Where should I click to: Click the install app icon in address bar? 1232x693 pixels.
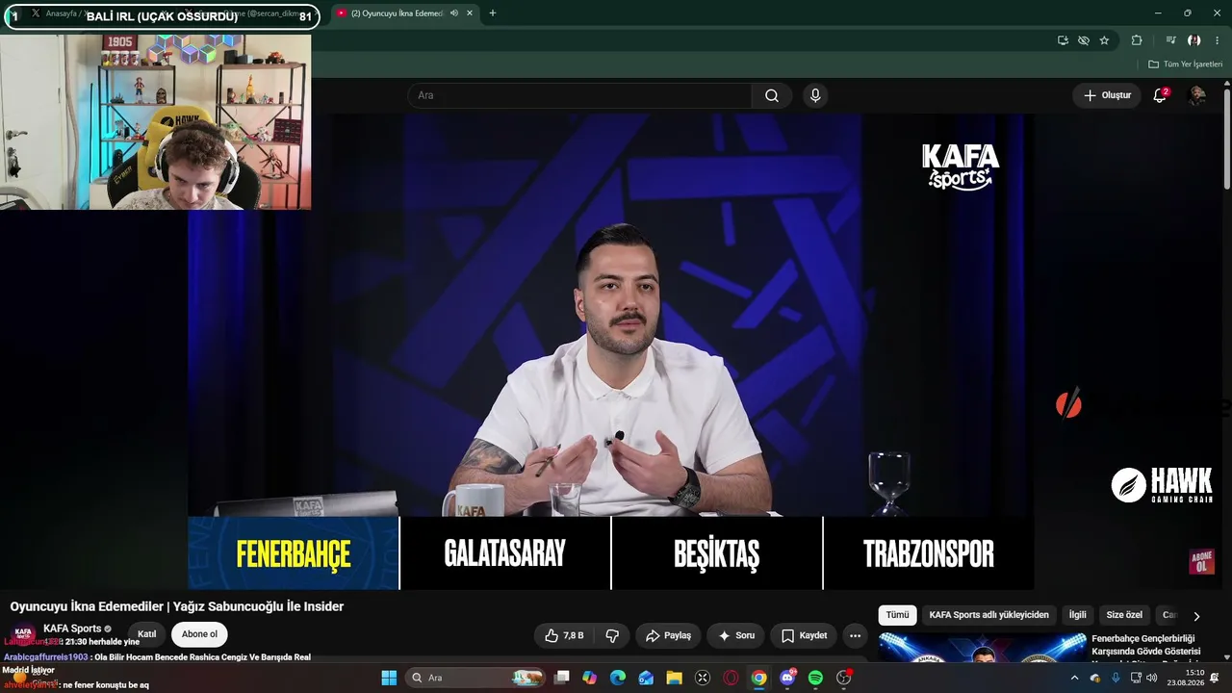click(1063, 40)
